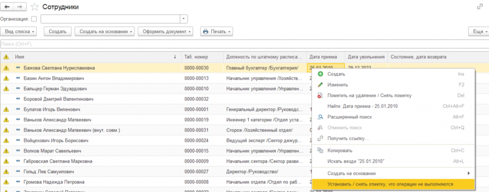This screenshot has height=192, width=489.
Task: Click into the Организация input field
Action: (x=110, y=19)
